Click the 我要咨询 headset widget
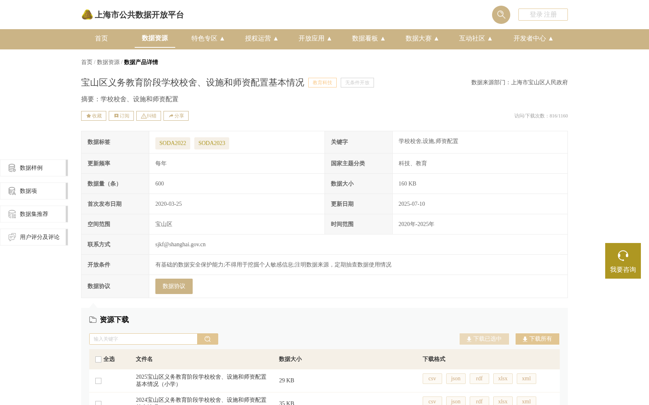 pyautogui.click(x=623, y=261)
